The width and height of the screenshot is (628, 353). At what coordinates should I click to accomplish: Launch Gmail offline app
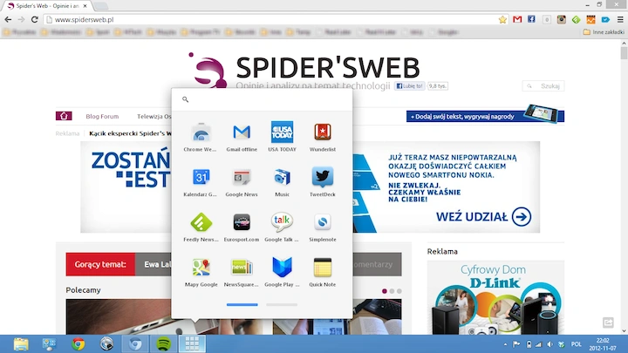242,137
